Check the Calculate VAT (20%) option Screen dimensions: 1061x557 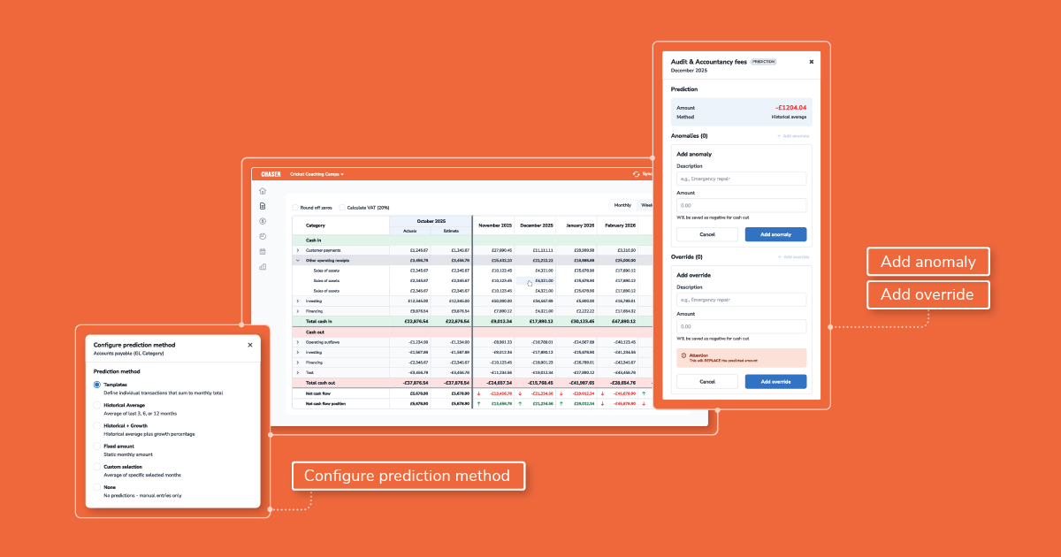click(x=342, y=206)
